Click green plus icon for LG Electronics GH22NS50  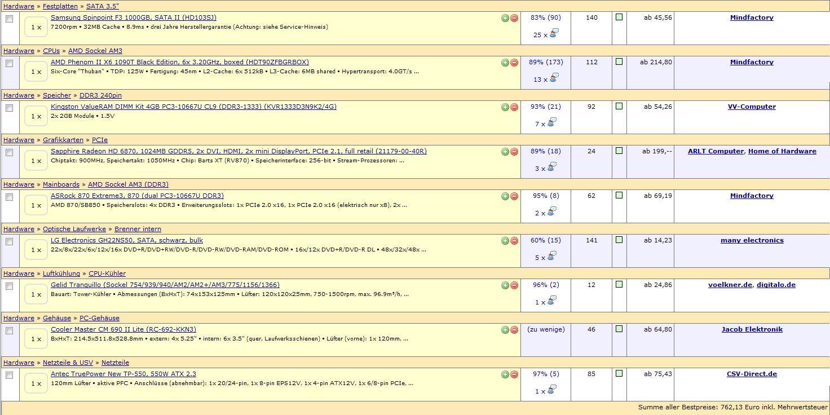click(505, 241)
